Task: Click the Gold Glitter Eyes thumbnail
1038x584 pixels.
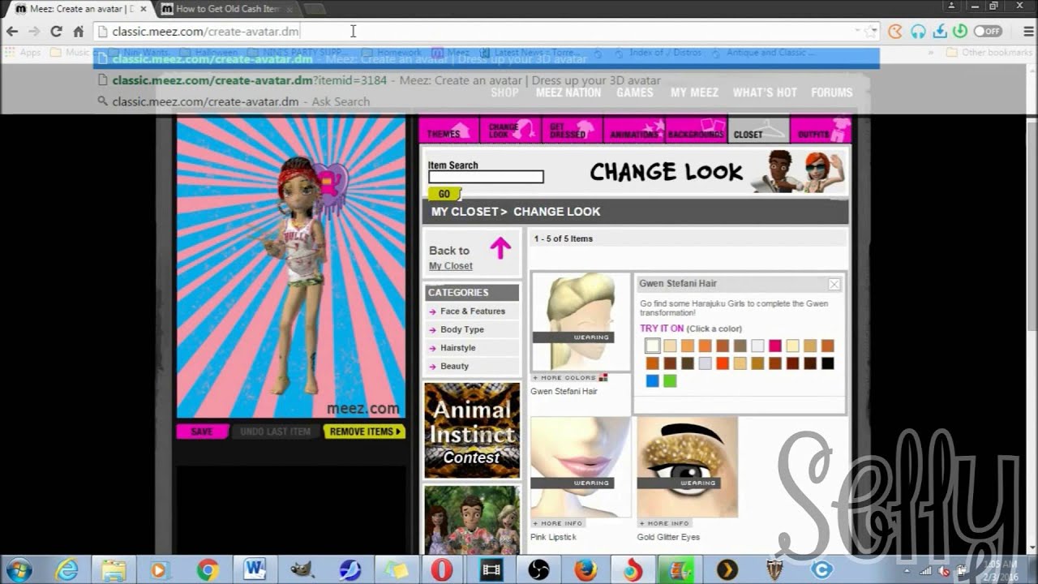Action: (x=688, y=467)
